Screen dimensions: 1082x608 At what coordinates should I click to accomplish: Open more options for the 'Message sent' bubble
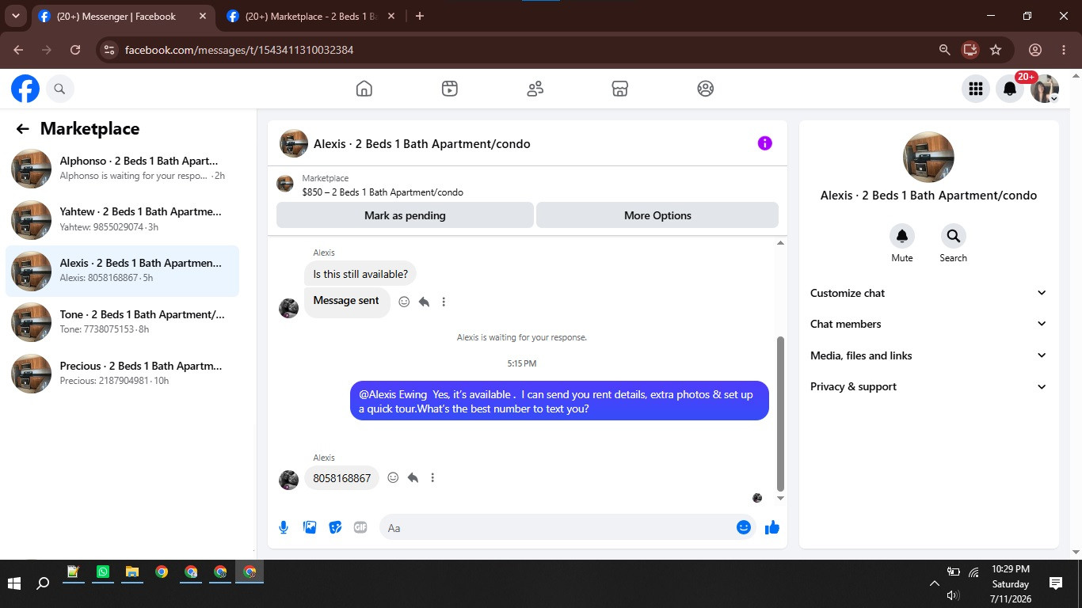coord(444,302)
